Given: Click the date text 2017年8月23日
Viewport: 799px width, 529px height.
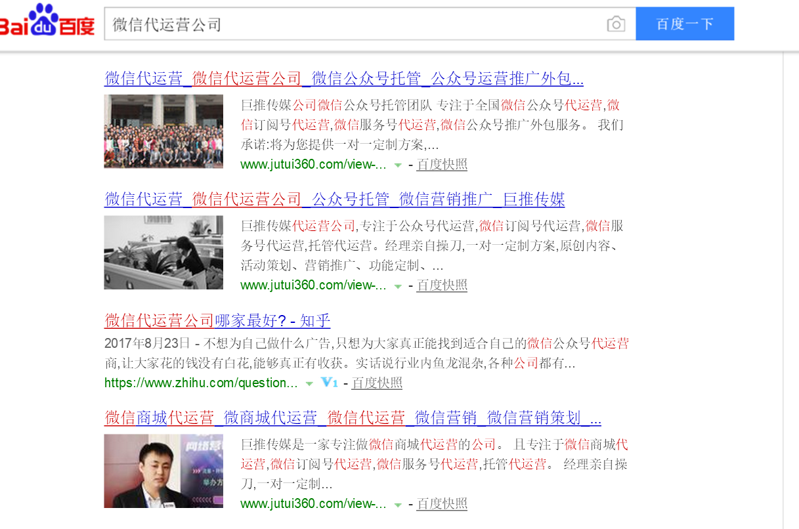Looking at the screenshot, I should pos(148,343).
